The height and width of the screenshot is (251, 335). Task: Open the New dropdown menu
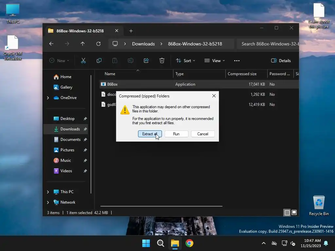pyautogui.click(x=59, y=60)
